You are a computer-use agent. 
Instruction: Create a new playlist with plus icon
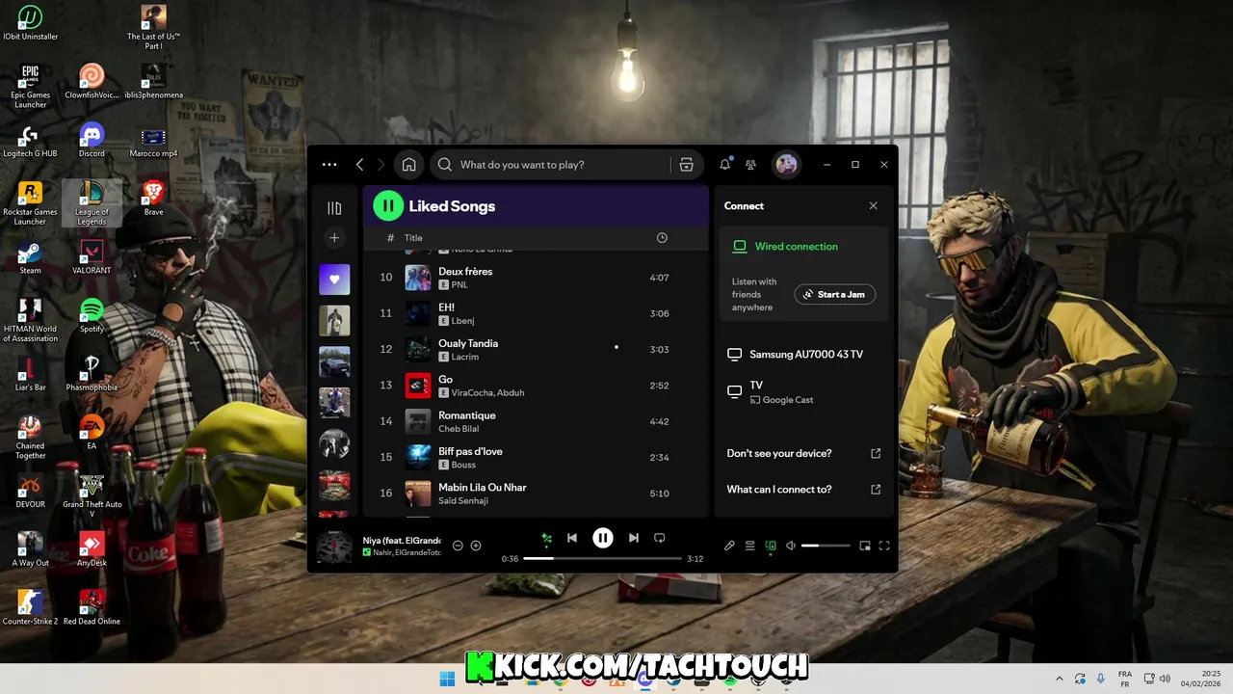(334, 237)
